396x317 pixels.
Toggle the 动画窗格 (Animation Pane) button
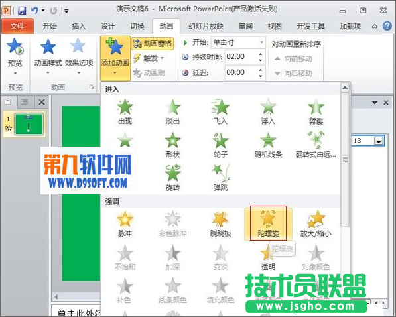pyautogui.click(x=153, y=44)
